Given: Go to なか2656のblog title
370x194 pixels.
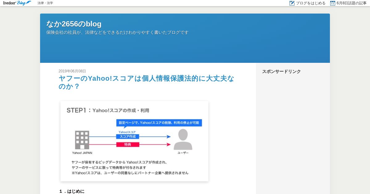Looking at the screenshot, I should [x=74, y=24].
